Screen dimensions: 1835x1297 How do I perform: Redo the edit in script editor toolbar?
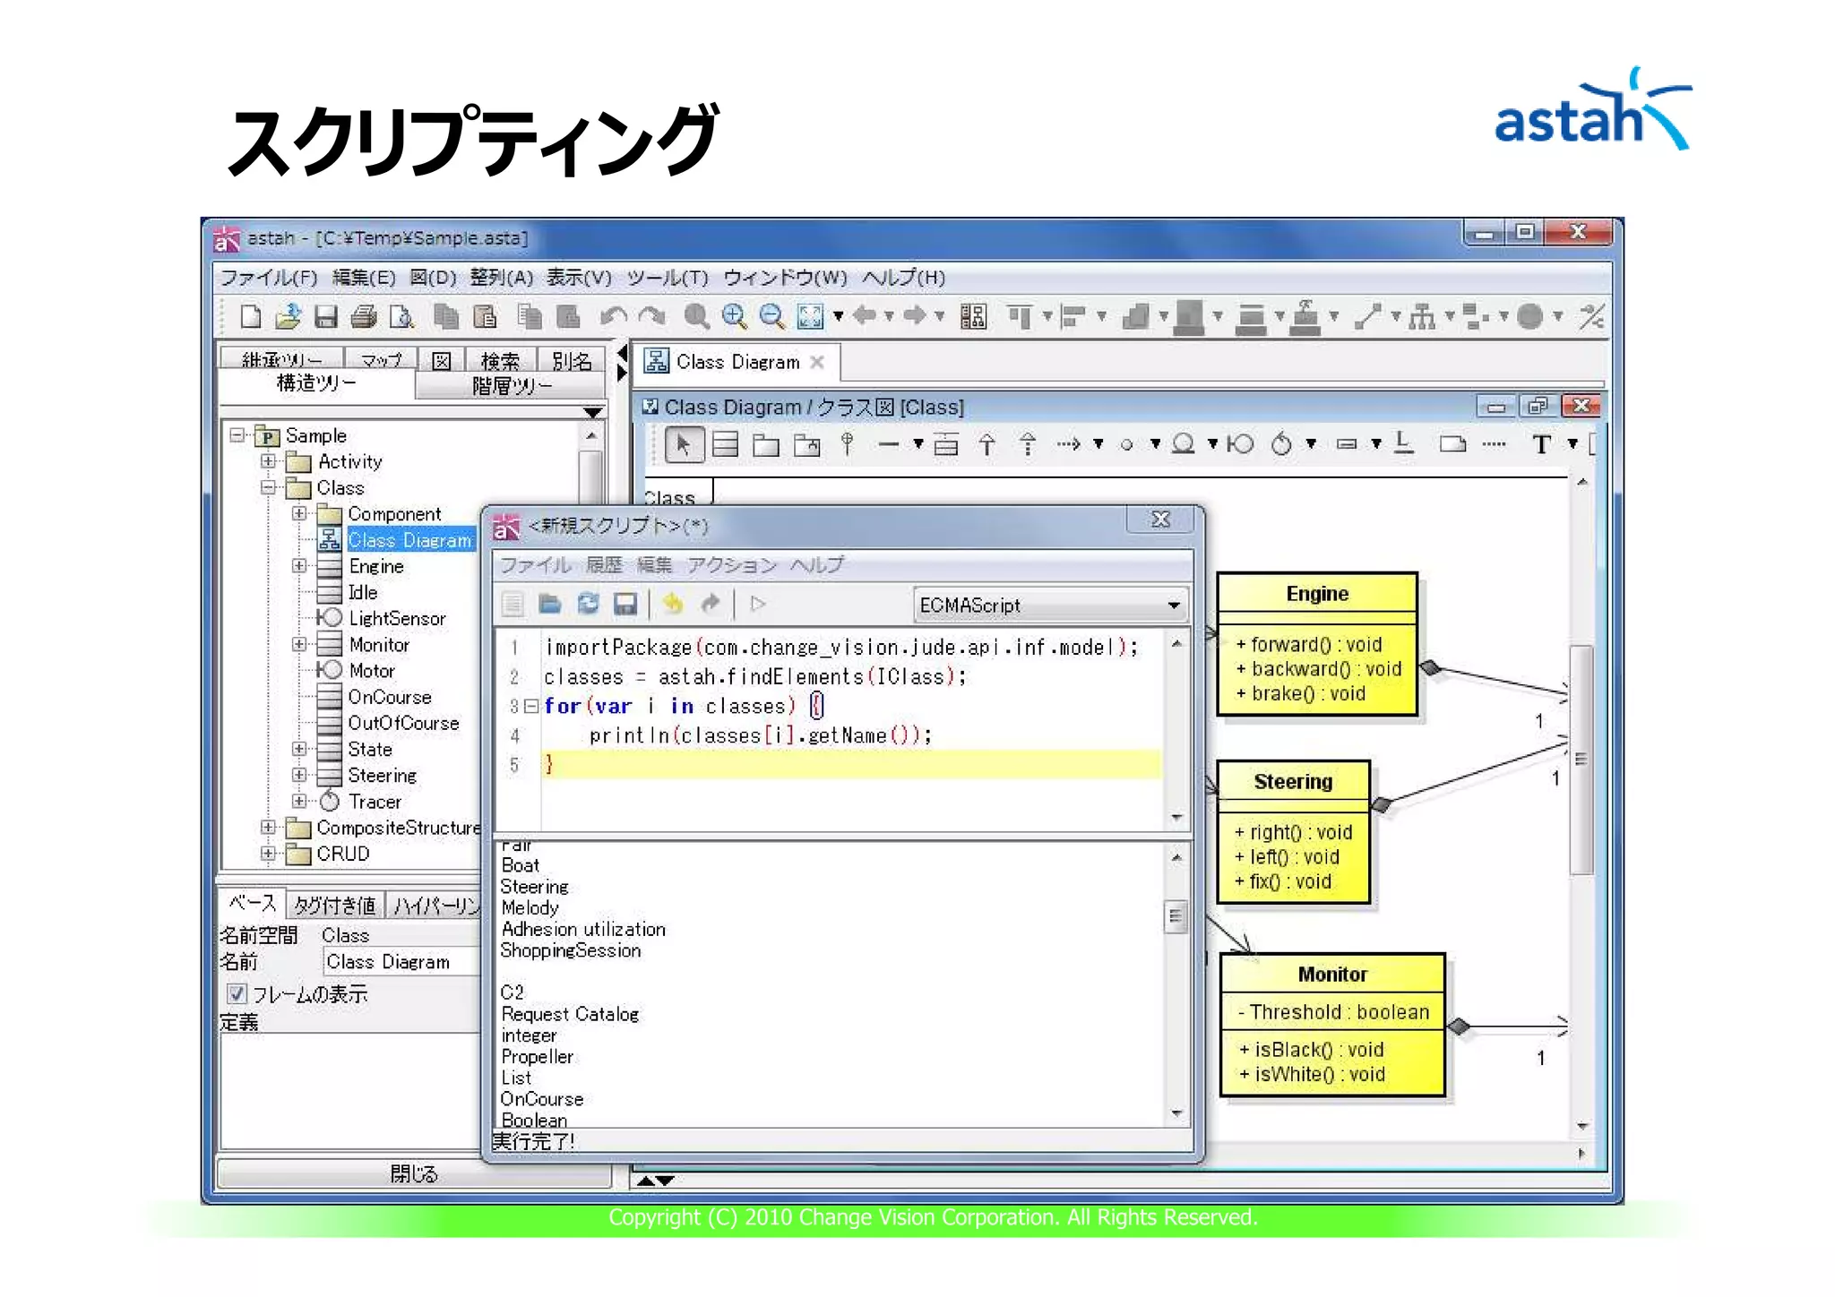(711, 605)
